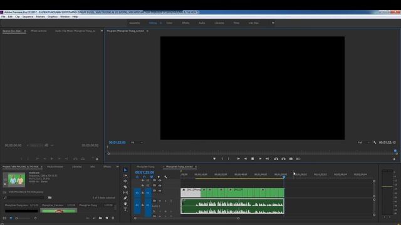Open Program monitor zoom level Fit dropdown
This screenshot has width=401, height=225.
coord(137,142)
